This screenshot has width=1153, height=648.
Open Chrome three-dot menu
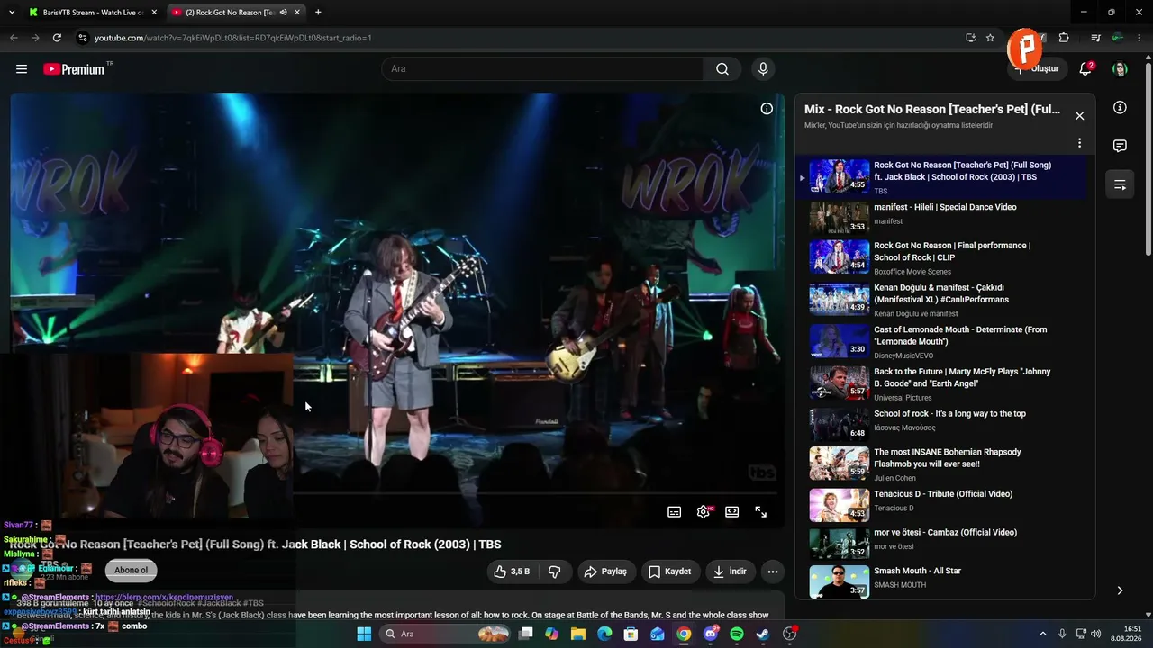click(1139, 38)
